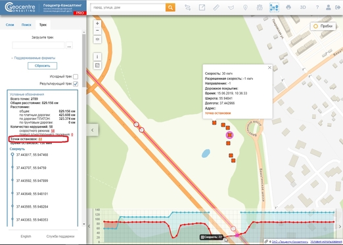Viewport: 343px width, 245px height.
Task: Click the upper-left circle waypoint on the pink highway track
Action: click(x=136, y=124)
